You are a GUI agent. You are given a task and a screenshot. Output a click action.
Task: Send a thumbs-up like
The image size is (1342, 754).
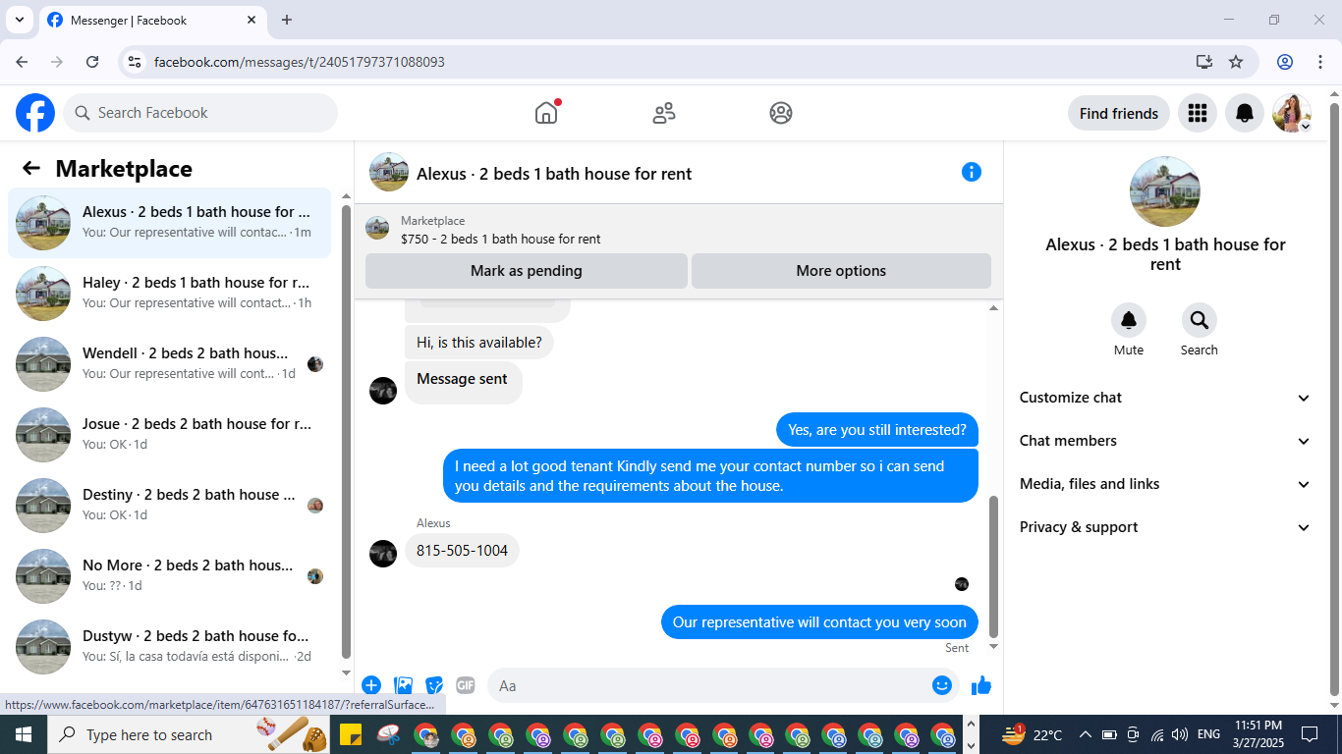[x=981, y=685]
